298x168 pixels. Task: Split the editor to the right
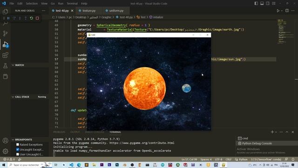tap(287, 11)
